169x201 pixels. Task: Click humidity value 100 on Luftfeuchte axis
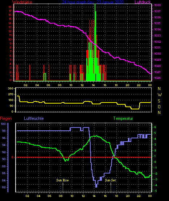click(3, 124)
